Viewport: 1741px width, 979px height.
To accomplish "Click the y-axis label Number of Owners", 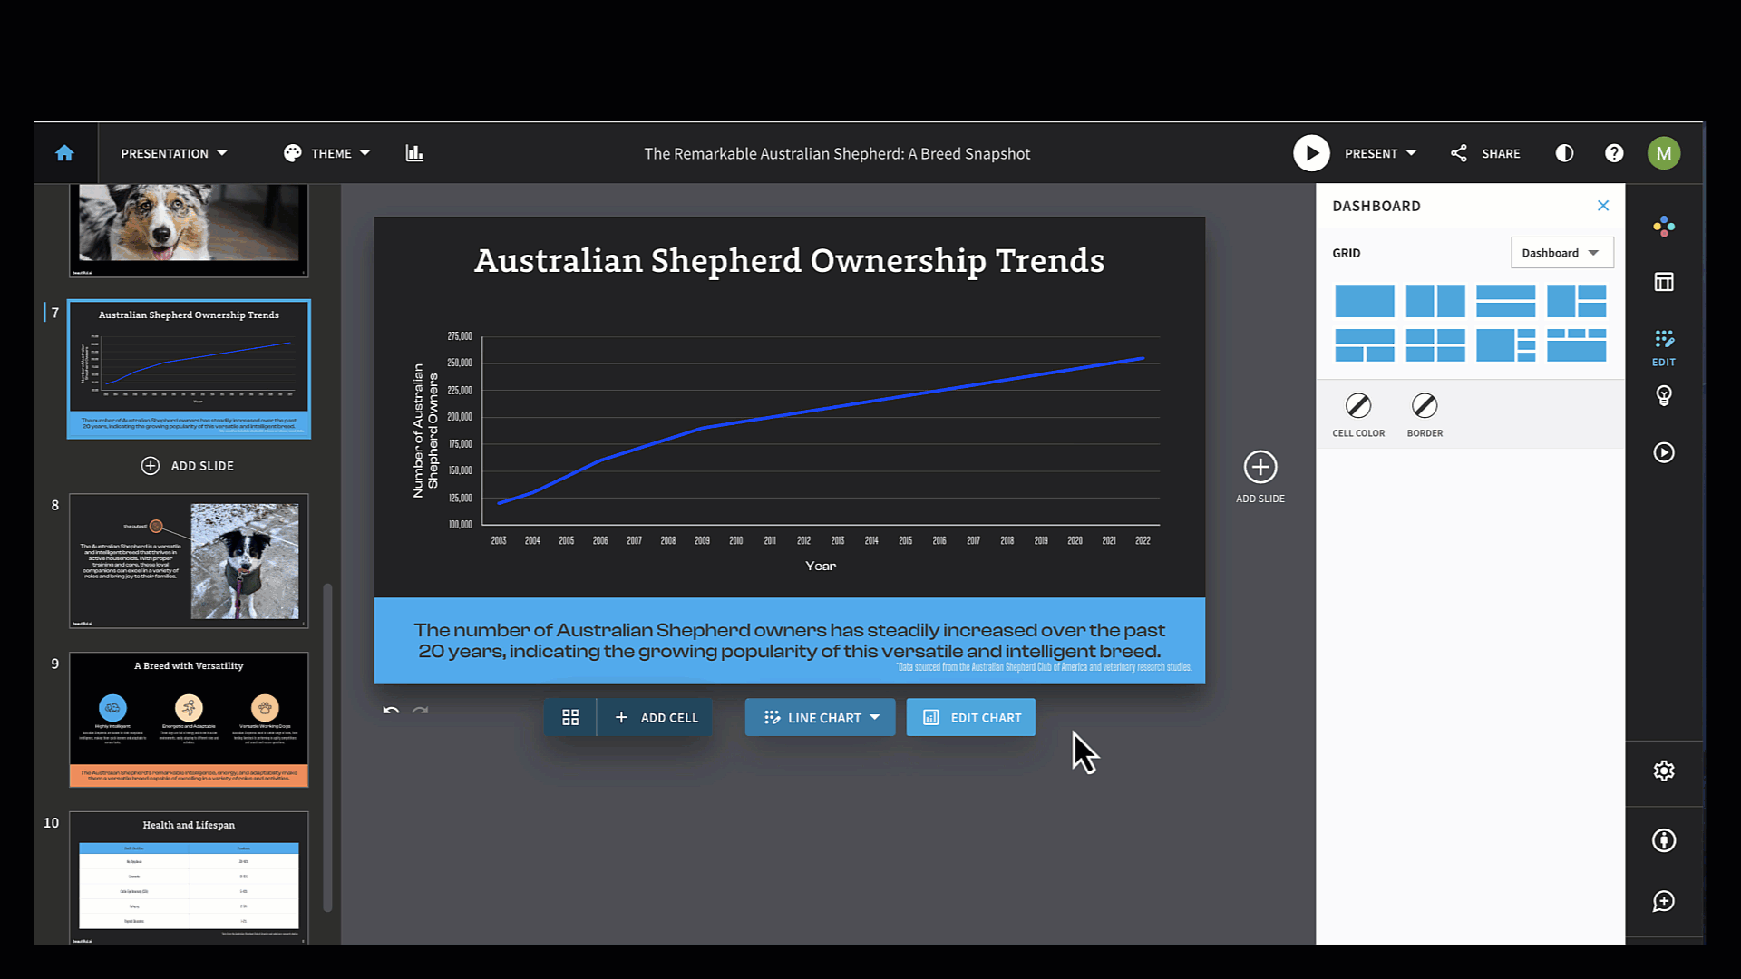I will (x=425, y=431).
